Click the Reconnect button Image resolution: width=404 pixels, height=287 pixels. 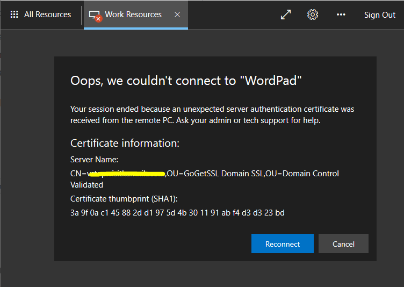pyautogui.click(x=283, y=243)
